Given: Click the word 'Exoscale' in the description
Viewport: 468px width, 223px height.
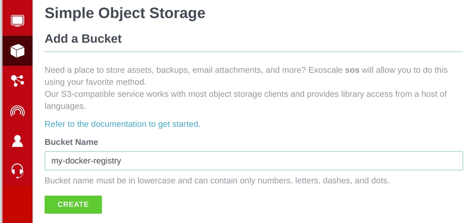Looking at the screenshot, I should (325, 70).
